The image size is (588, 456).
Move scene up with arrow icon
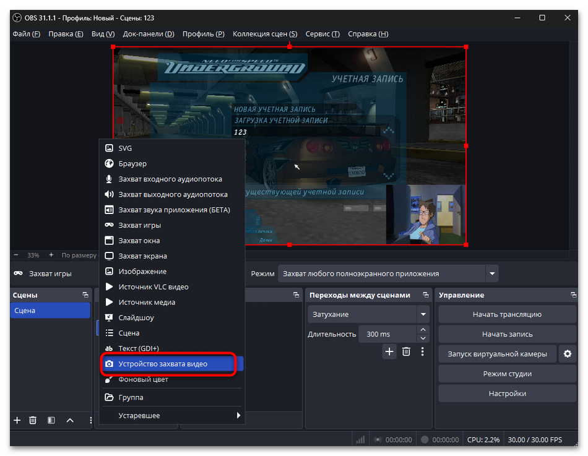(x=70, y=420)
